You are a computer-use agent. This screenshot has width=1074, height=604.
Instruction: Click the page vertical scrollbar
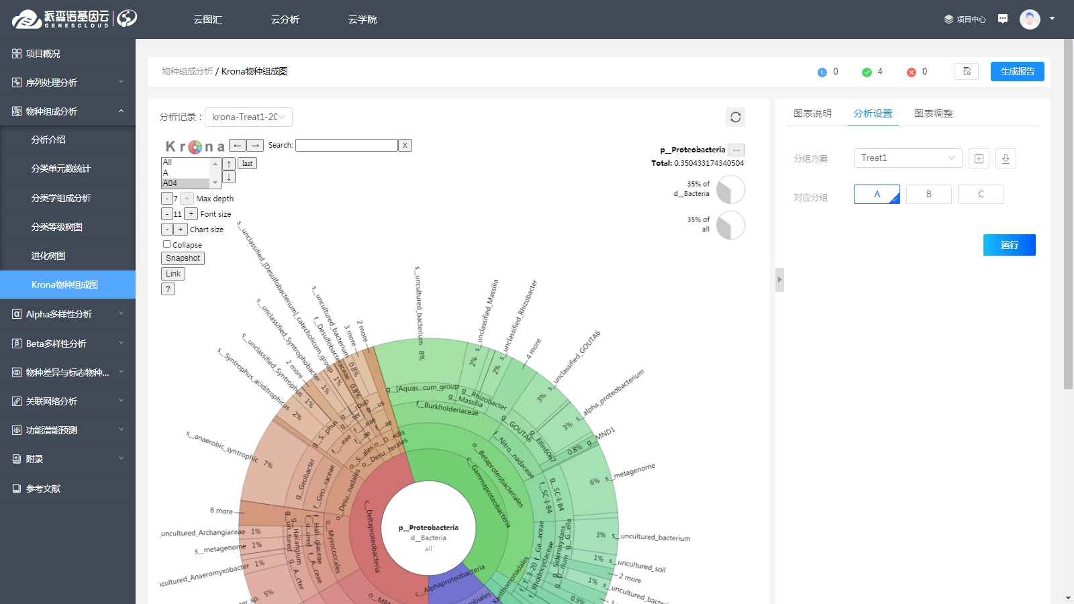(x=1068, y=215)
